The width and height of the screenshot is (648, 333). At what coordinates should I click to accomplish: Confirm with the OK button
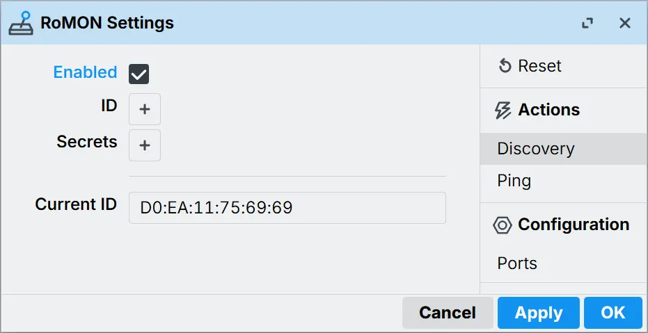(x=613, y=312)
